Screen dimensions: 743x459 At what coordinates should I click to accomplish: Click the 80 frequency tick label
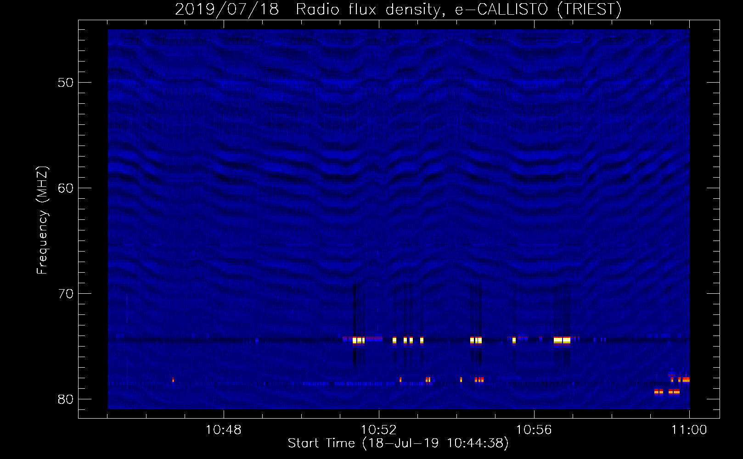tap(66, 399)
